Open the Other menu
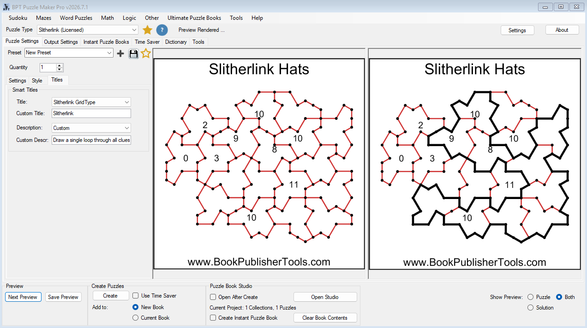587x328 pixels. tap(152, 18)
